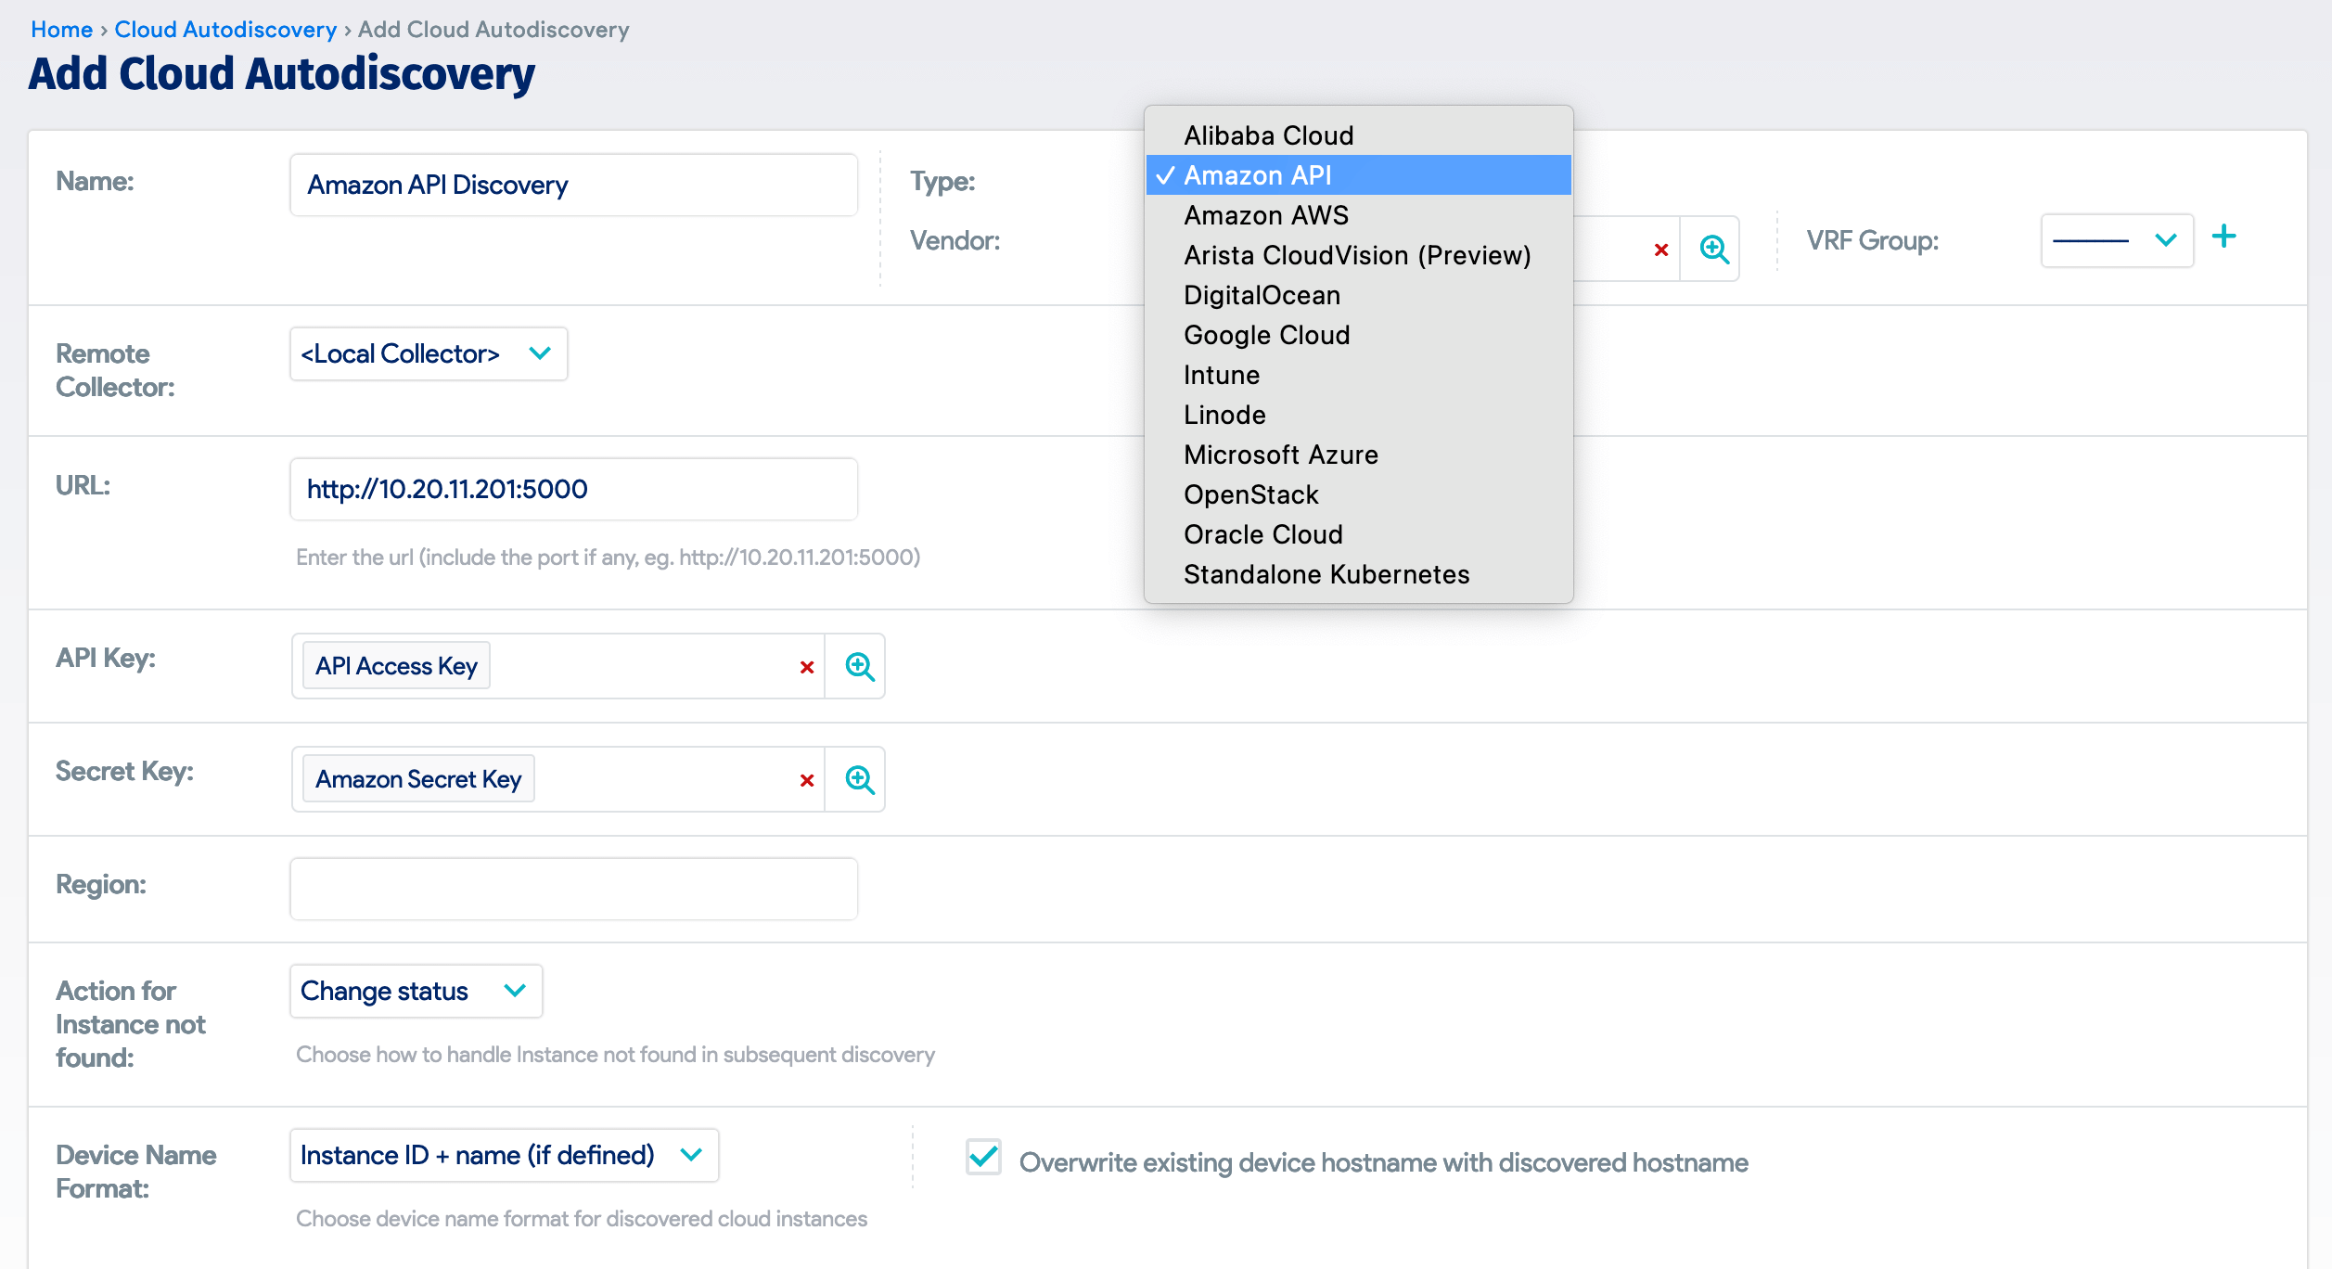
Task: Clear the Vendor selection with the red X
Action: click(1659, 249)
